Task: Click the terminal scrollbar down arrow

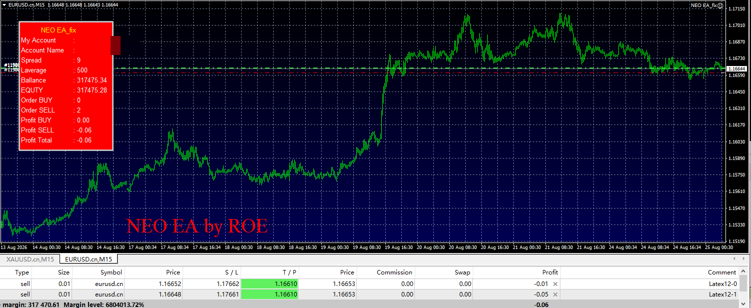Action: click(x=744, y=304)
